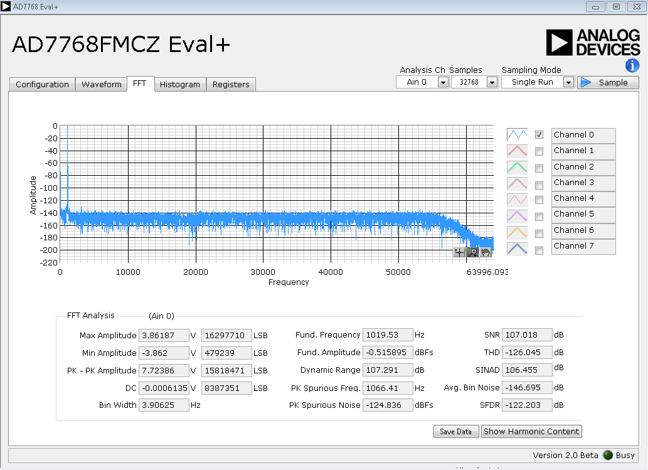
Task: Uncheck the Channel 0 checkbox
Action: pyautogui.click(x=539, y=135)
